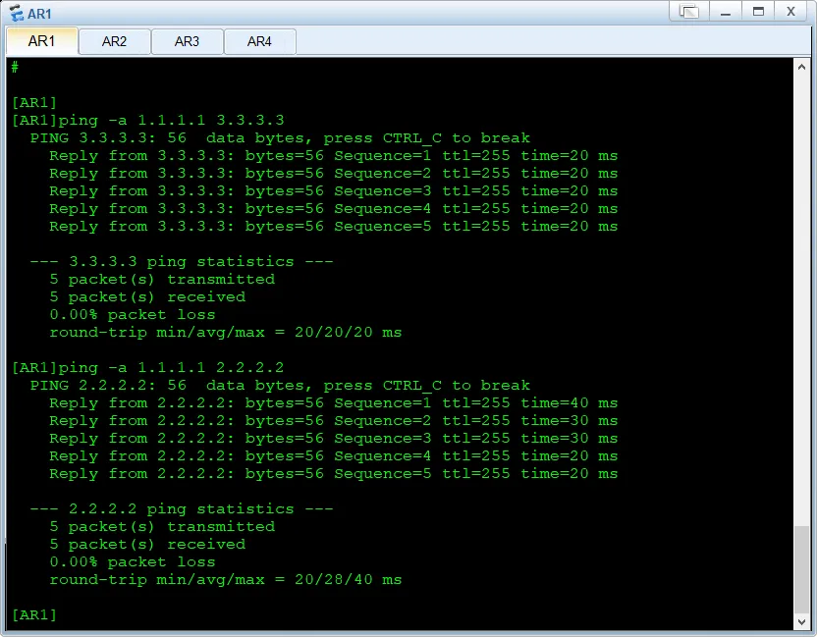Image resolution: width=817 pixels, height=637 pixels.
Task: Click the 'ping -a 1.1.1.1 2.2.2.2' command line
Action: pos(148,368)
